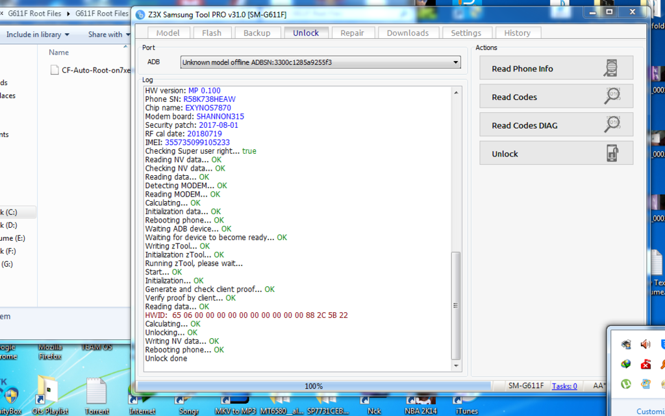
Task: Select the Unlock tab
Action: pyautogui.click(x=306, y=32)
